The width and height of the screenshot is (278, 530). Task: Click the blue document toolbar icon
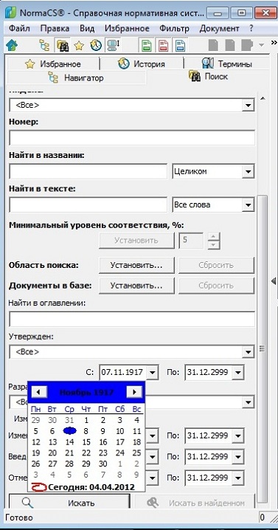click(x=180, y=45)
